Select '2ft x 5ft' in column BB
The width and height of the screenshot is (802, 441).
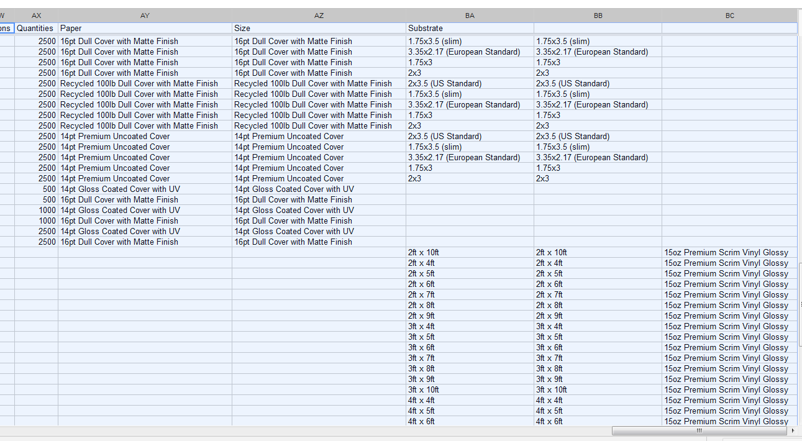598,273
